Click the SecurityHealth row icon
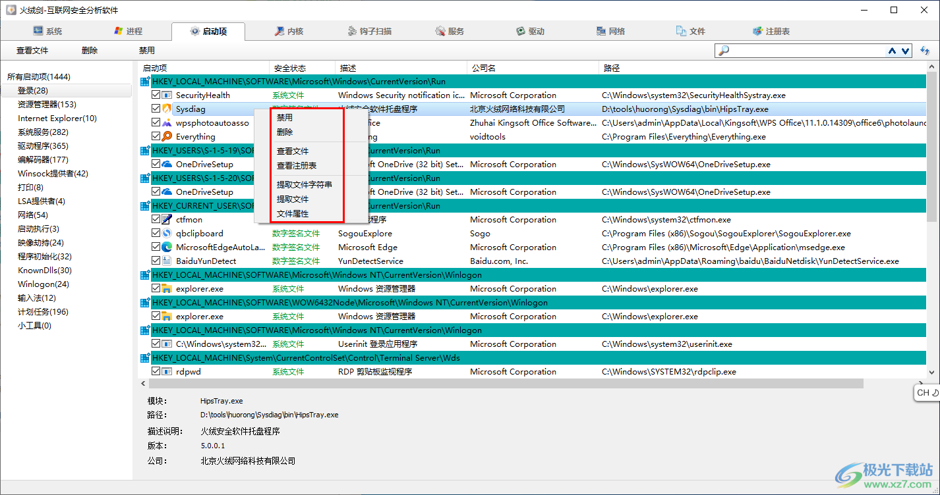Image resolution: width=940 pixels, height=495 pixels. click(167, 95)
